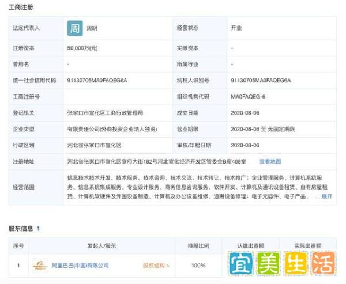
Task: Click establishment date in 成立日期 row
Action: click(245, 113)
